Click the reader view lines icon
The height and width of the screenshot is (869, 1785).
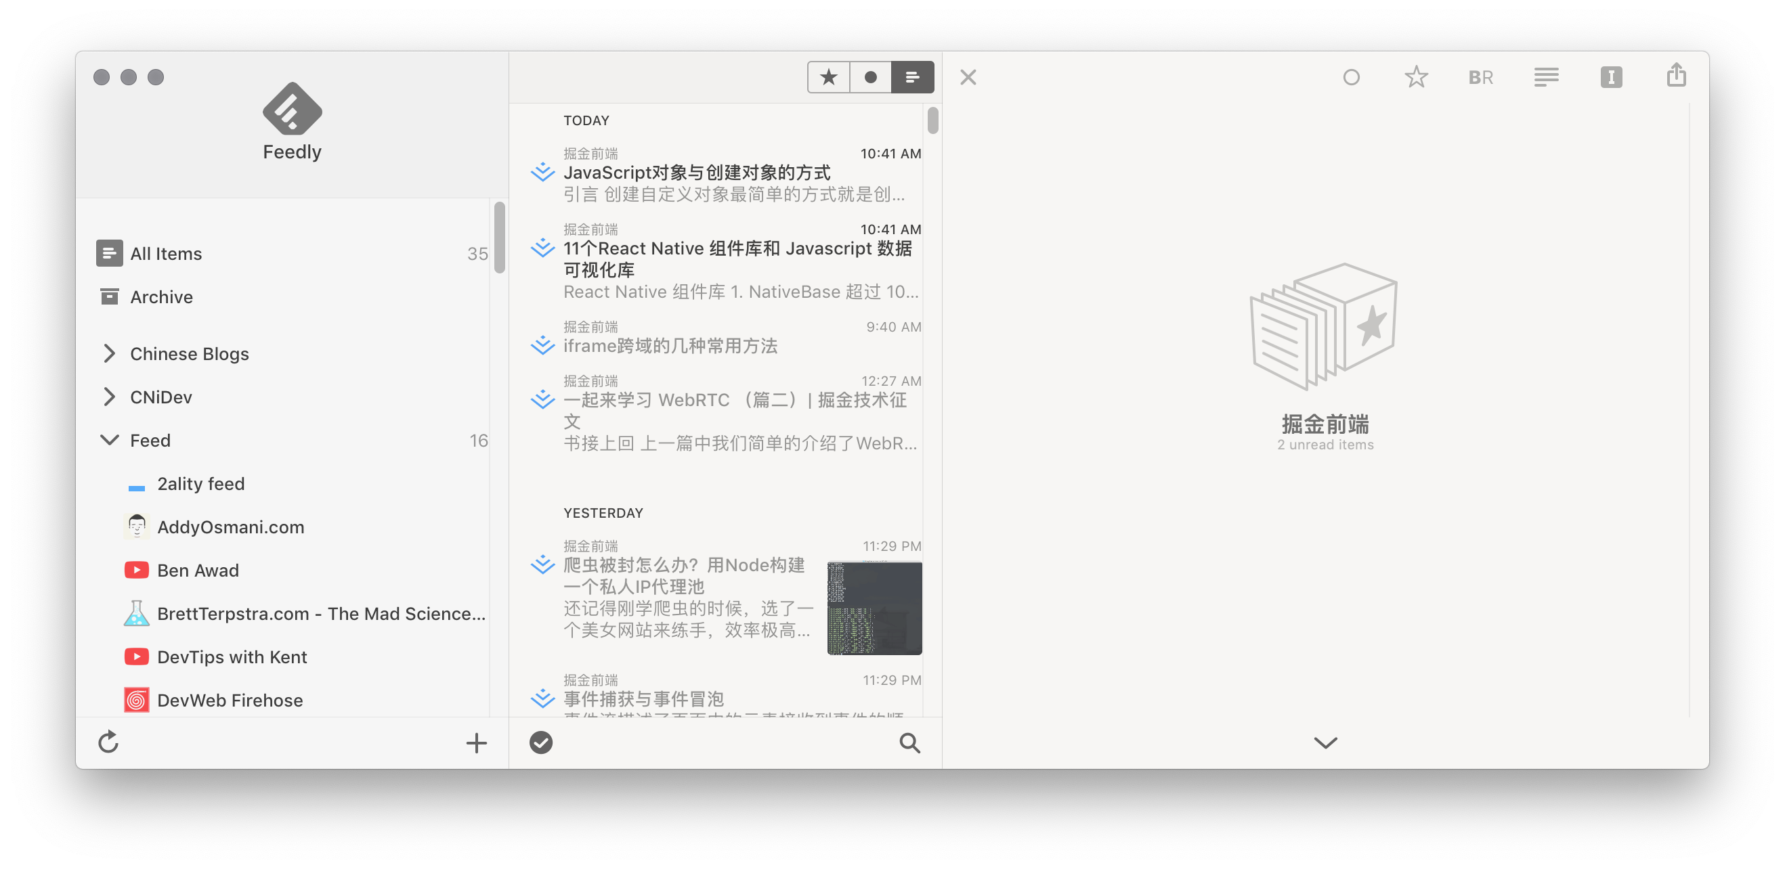[x=1546, y=77]
